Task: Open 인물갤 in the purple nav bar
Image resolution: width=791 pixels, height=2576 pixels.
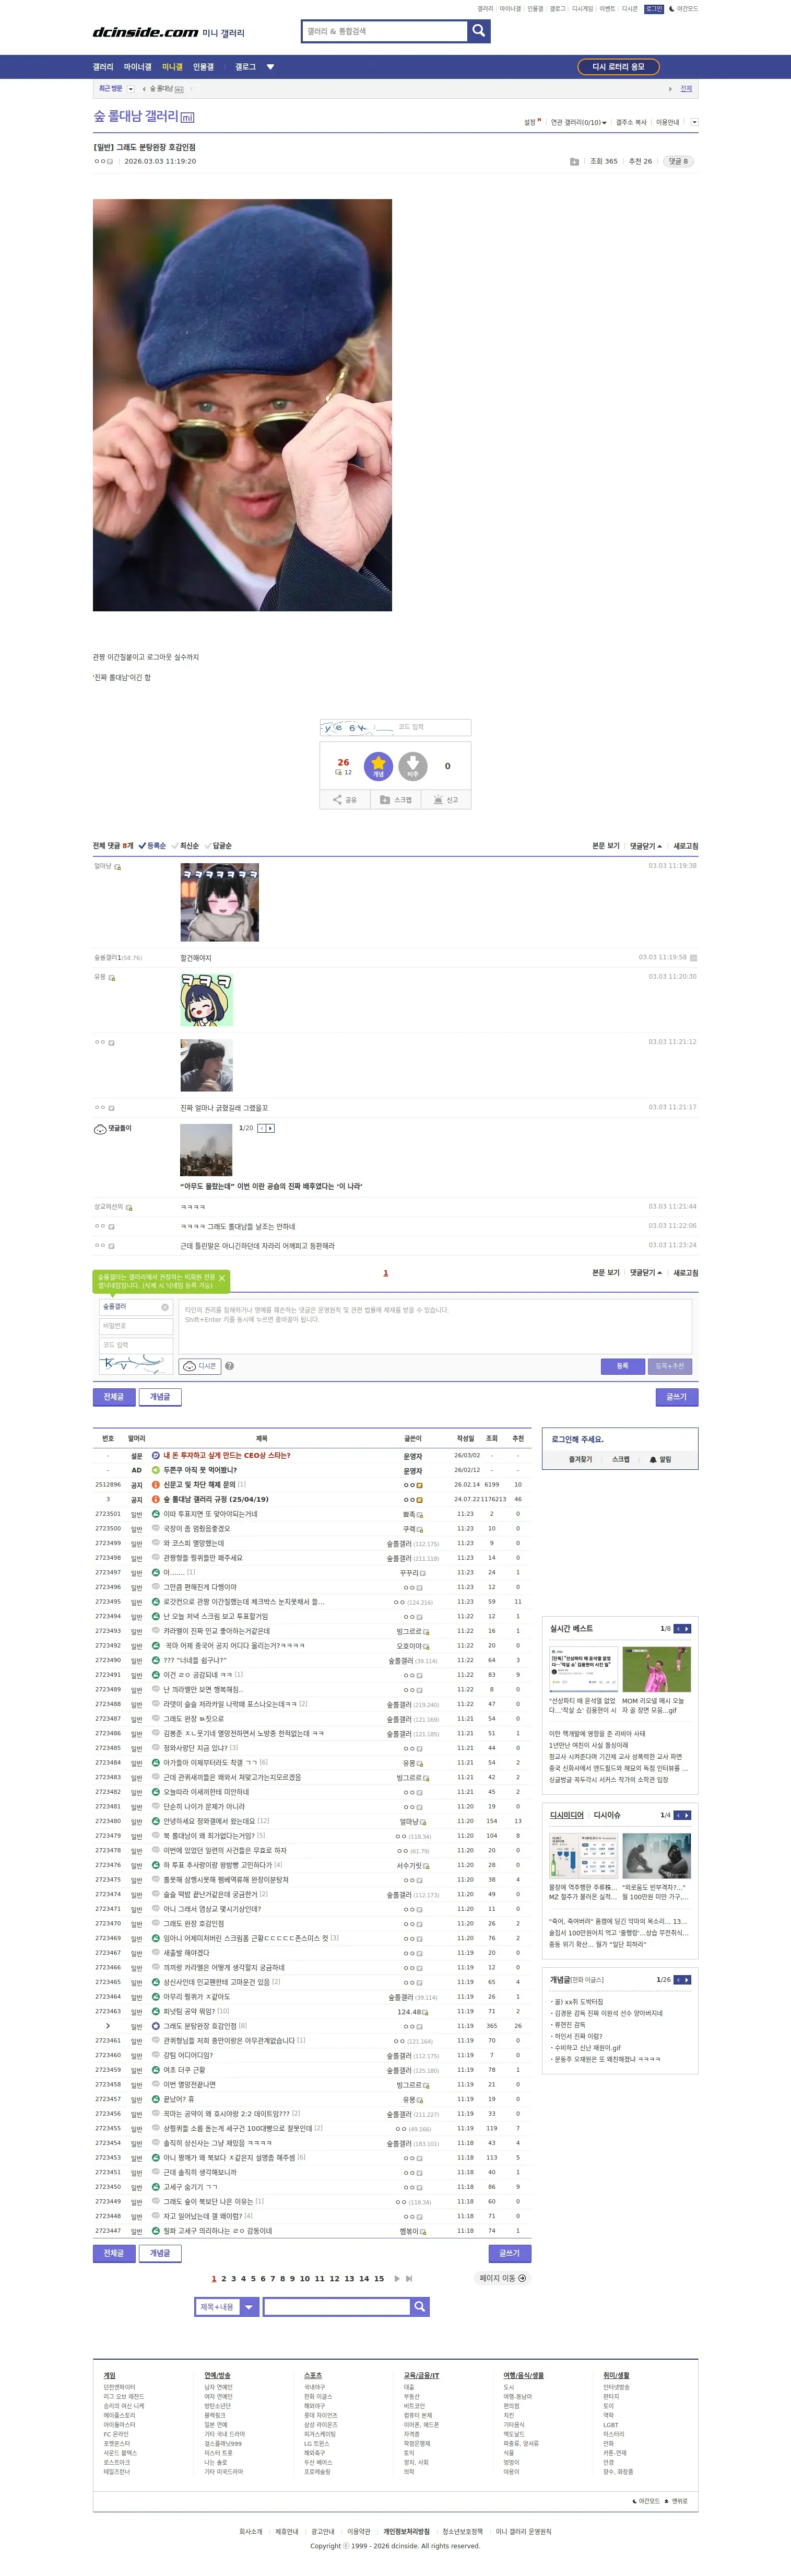Action: 204,67
